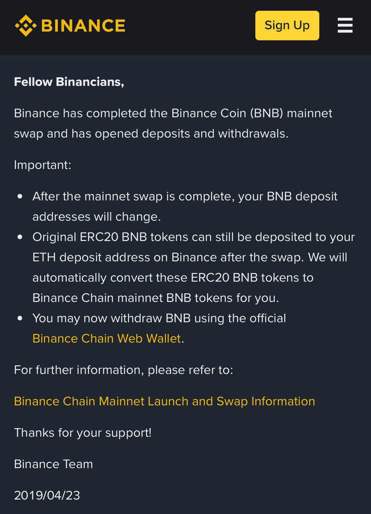The width and height of the screenshot is (371, 514).
Task: Click the BINANCE wordmark in the header
Action: tap(83, 26)
